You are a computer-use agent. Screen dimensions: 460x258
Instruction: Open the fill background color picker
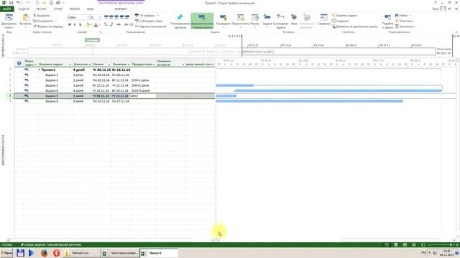tap(88, 25)
